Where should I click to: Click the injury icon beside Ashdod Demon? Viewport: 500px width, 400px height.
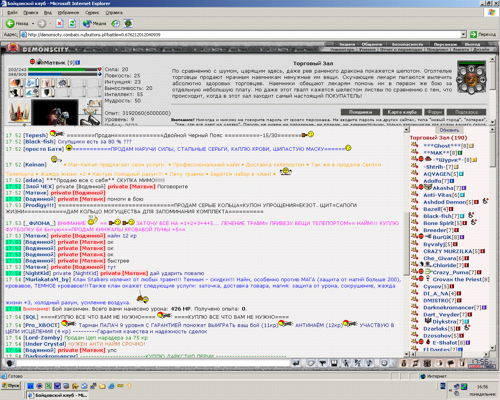coord(485,201)
